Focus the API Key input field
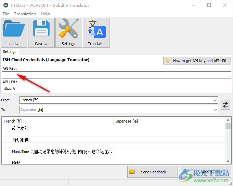This screenshot has height=186, width=233. point(116,75)
